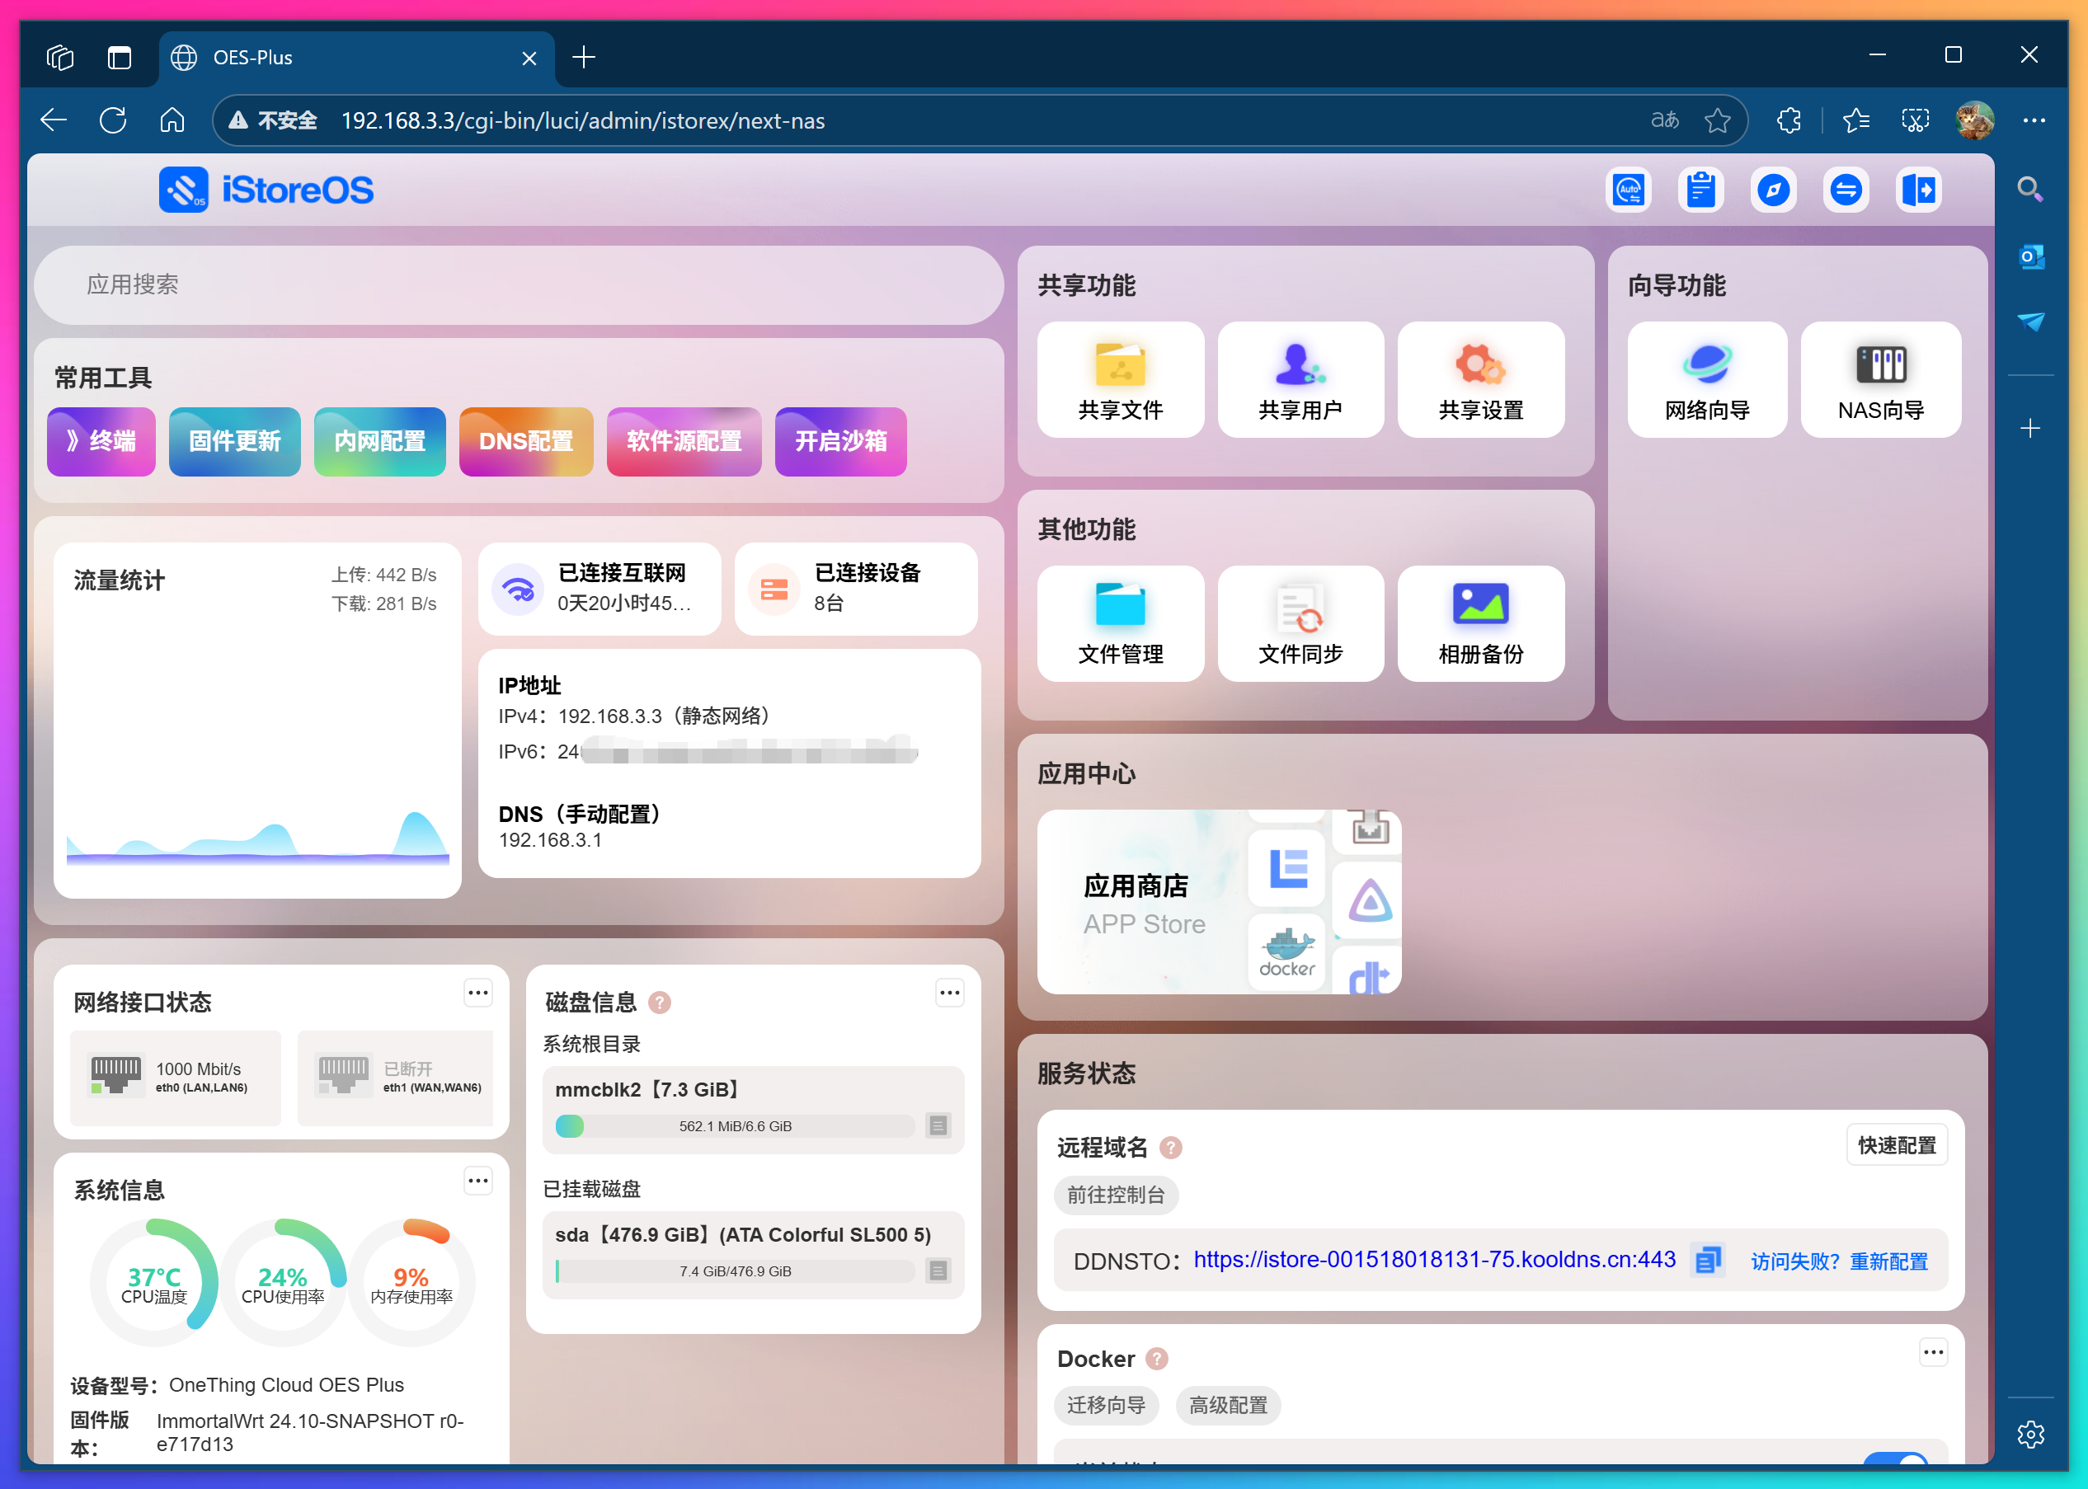
Task: Open the 文件同步 file sync icon
Action: [x=1300, y=623]
